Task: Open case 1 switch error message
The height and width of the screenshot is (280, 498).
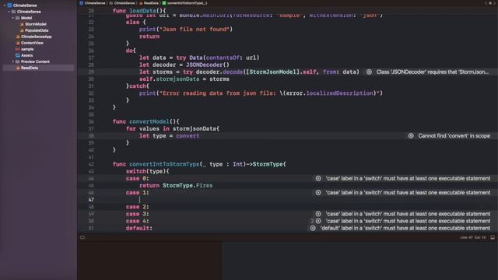Action: coord(408,193)
